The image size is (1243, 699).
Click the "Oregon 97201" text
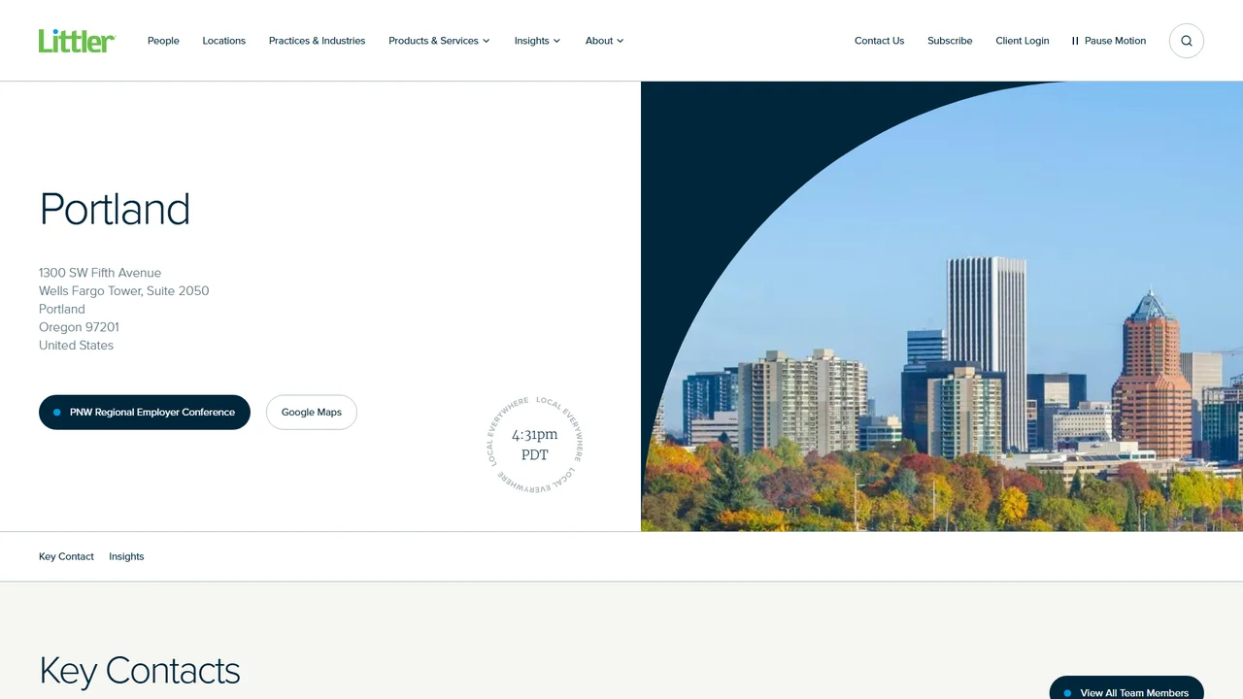click(x=79, y=327)
